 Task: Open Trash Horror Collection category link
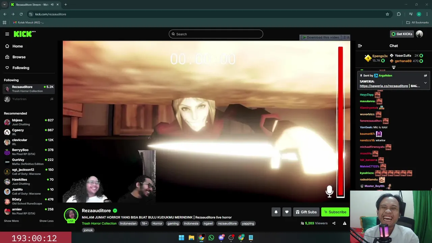[x=99, y=223]
